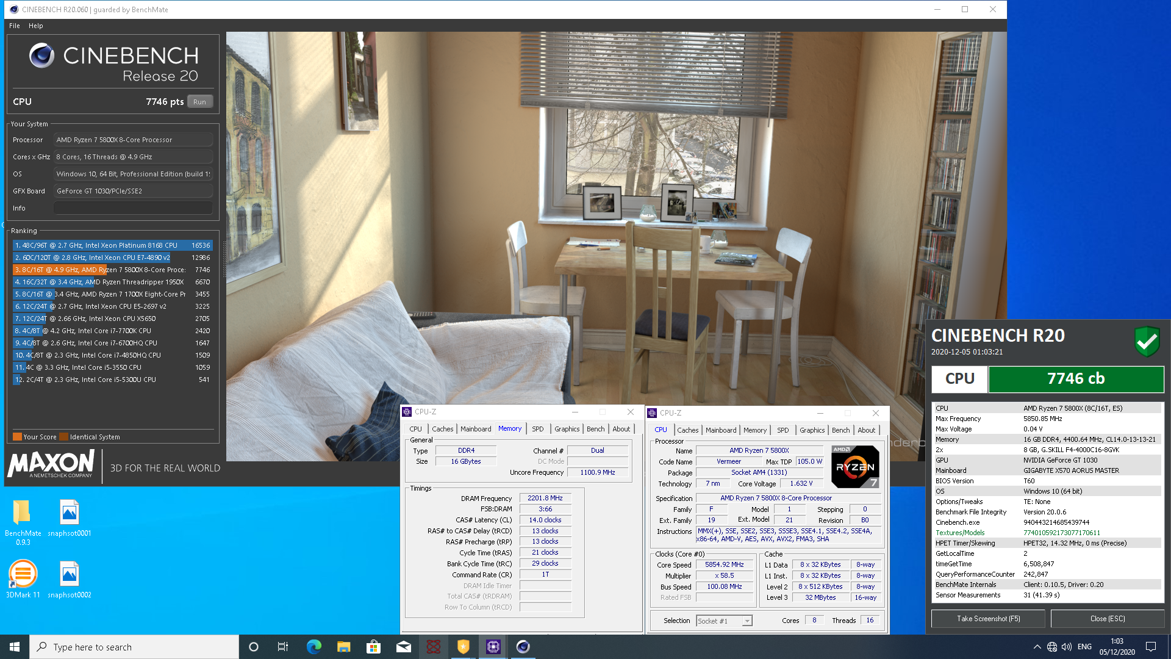
Task: Switch to the red grid app in the taskbar
Action: pos(433,647)
